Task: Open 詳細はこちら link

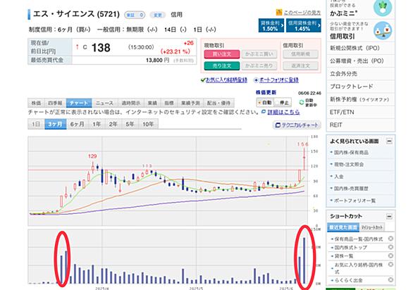Action: coord(283,112)
